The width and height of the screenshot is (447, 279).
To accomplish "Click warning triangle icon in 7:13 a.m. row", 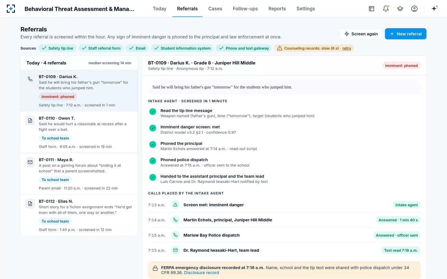I will pyautogui.click(x=175, y=205).
